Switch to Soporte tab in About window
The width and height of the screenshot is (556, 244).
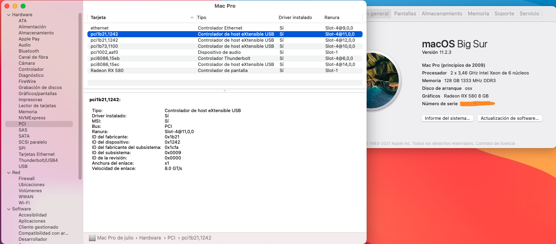(x=504, y=14)
